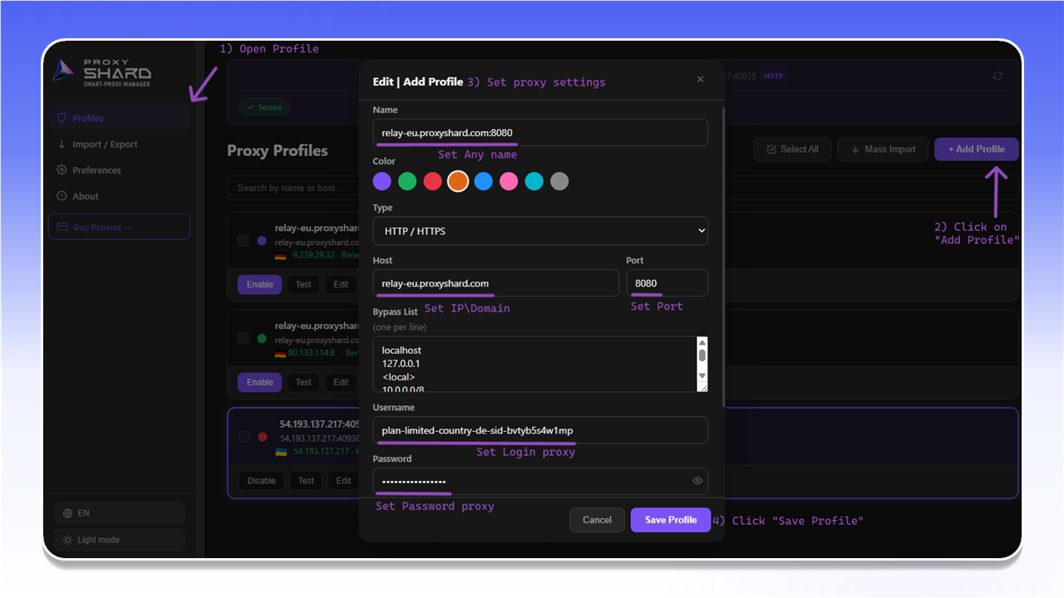The width and height of the screenshot is (1064, 598).
Task: Switch to Light mode
Action: pos(119,540)
